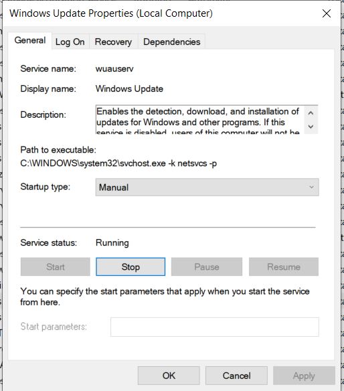Switch to the General tab
The width and height of the screenshot is (344, 391).
[x=30, y=40]
